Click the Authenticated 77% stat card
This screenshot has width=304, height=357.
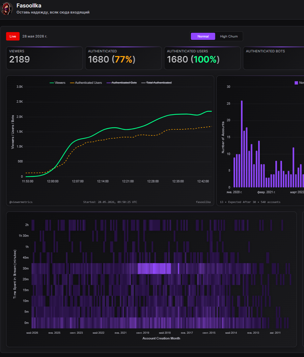(123, 58)
